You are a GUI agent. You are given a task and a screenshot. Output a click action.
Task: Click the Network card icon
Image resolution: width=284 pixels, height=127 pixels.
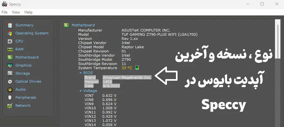pyautogui.click(x=10, y=106)
